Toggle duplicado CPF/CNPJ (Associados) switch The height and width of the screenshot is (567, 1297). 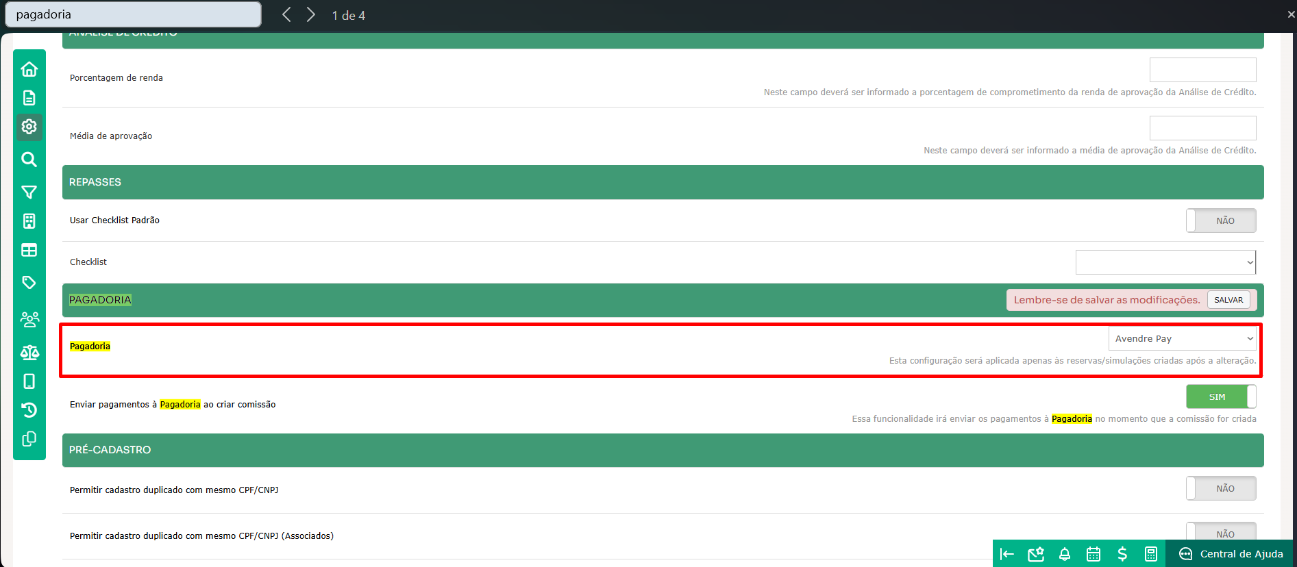click(x=1221, y=532)
